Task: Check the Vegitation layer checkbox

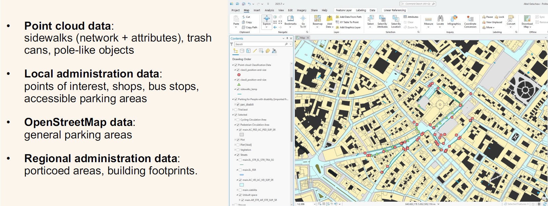Action: tap(238, 150)
